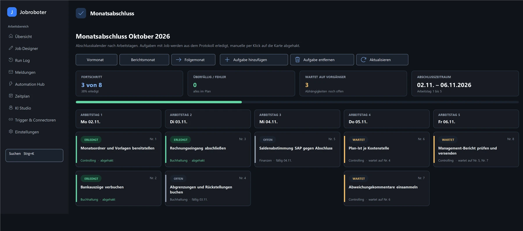Select the Management-Bericht prüfen und versenden card
The image size is (523, 231).
pyautogui.click(x=476, y=150)
